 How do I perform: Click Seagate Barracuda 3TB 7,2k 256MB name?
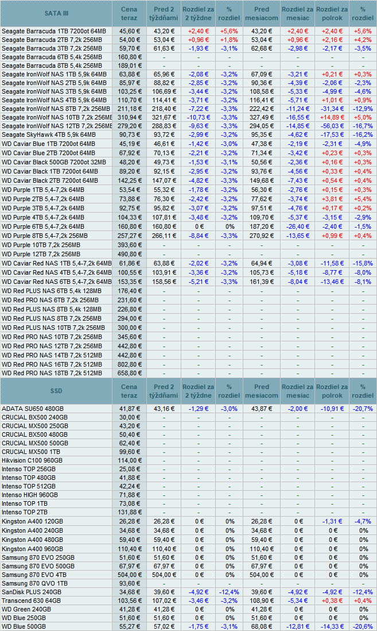pyautogui.click(x=52, y=48)
